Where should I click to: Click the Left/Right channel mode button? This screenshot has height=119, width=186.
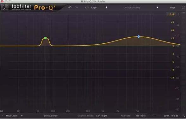click(x=102, y=116)
